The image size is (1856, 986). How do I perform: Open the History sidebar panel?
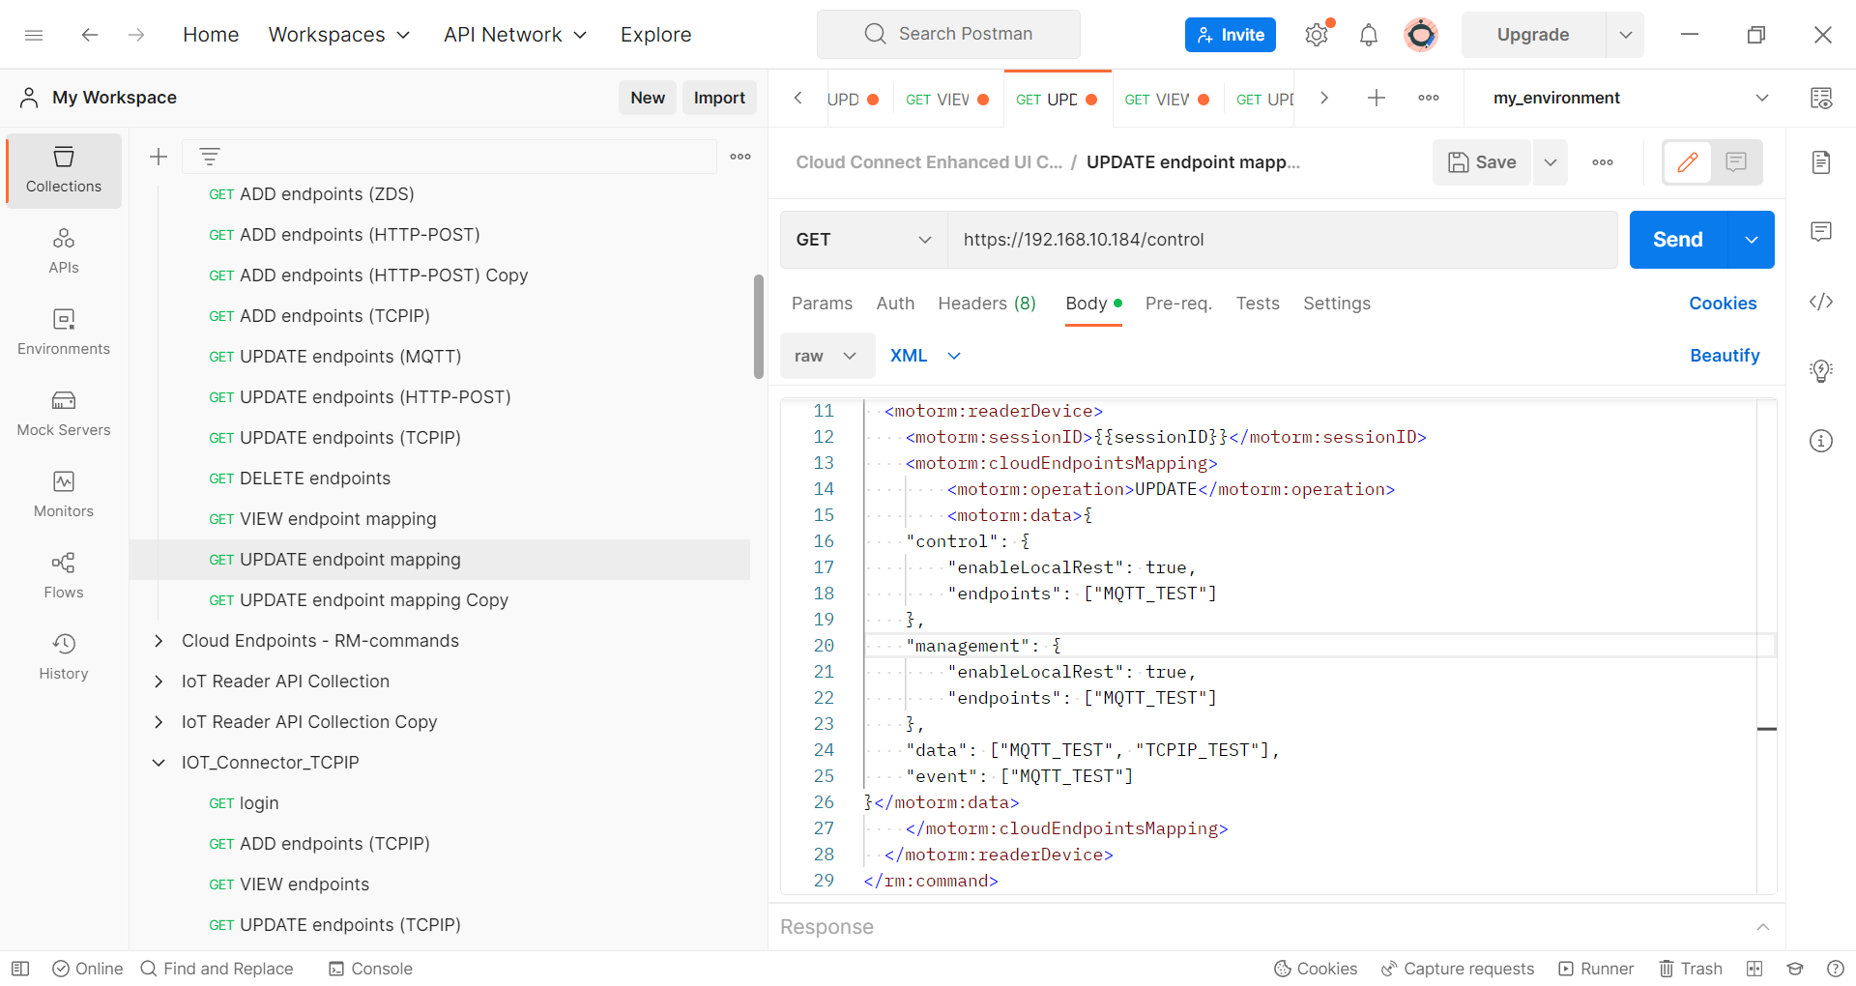64,656
